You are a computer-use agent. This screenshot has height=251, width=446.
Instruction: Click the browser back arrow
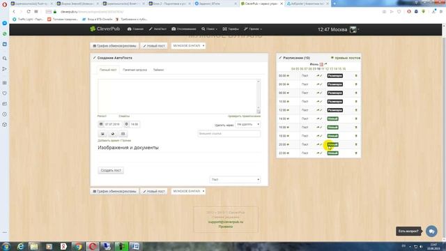point(14,12)
